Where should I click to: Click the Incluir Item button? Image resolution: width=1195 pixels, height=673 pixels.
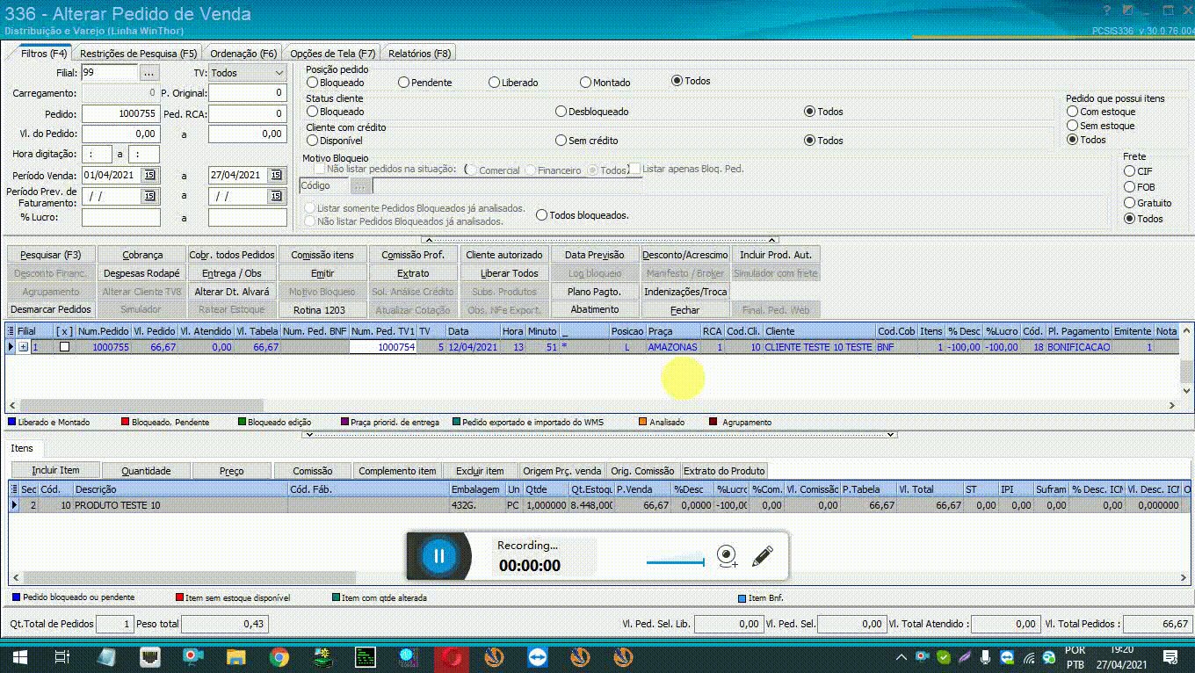55,471
